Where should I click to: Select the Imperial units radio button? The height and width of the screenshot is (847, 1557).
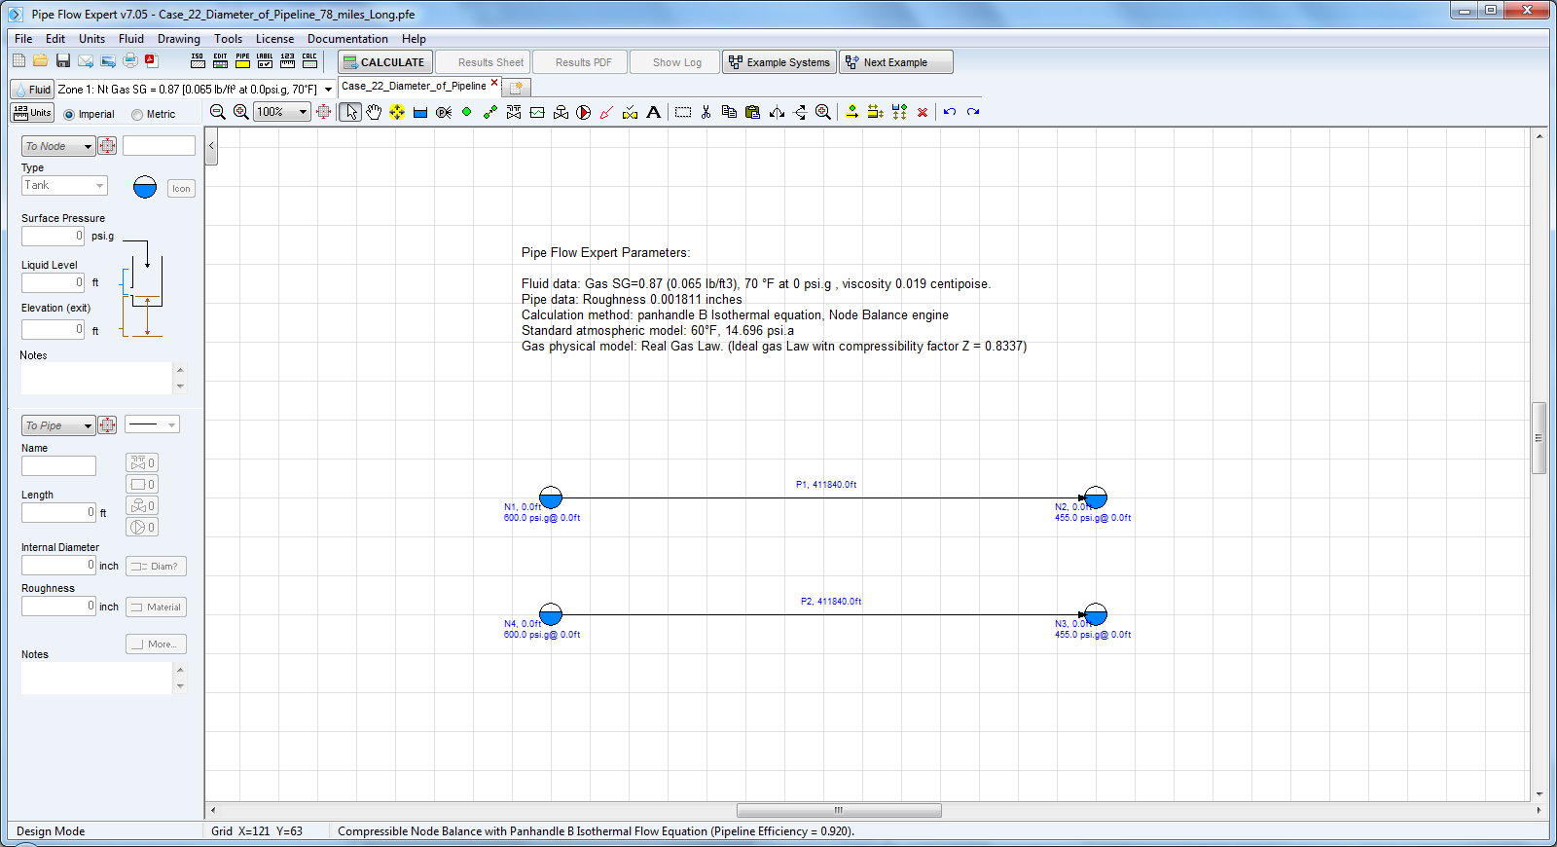coord(69,115)
